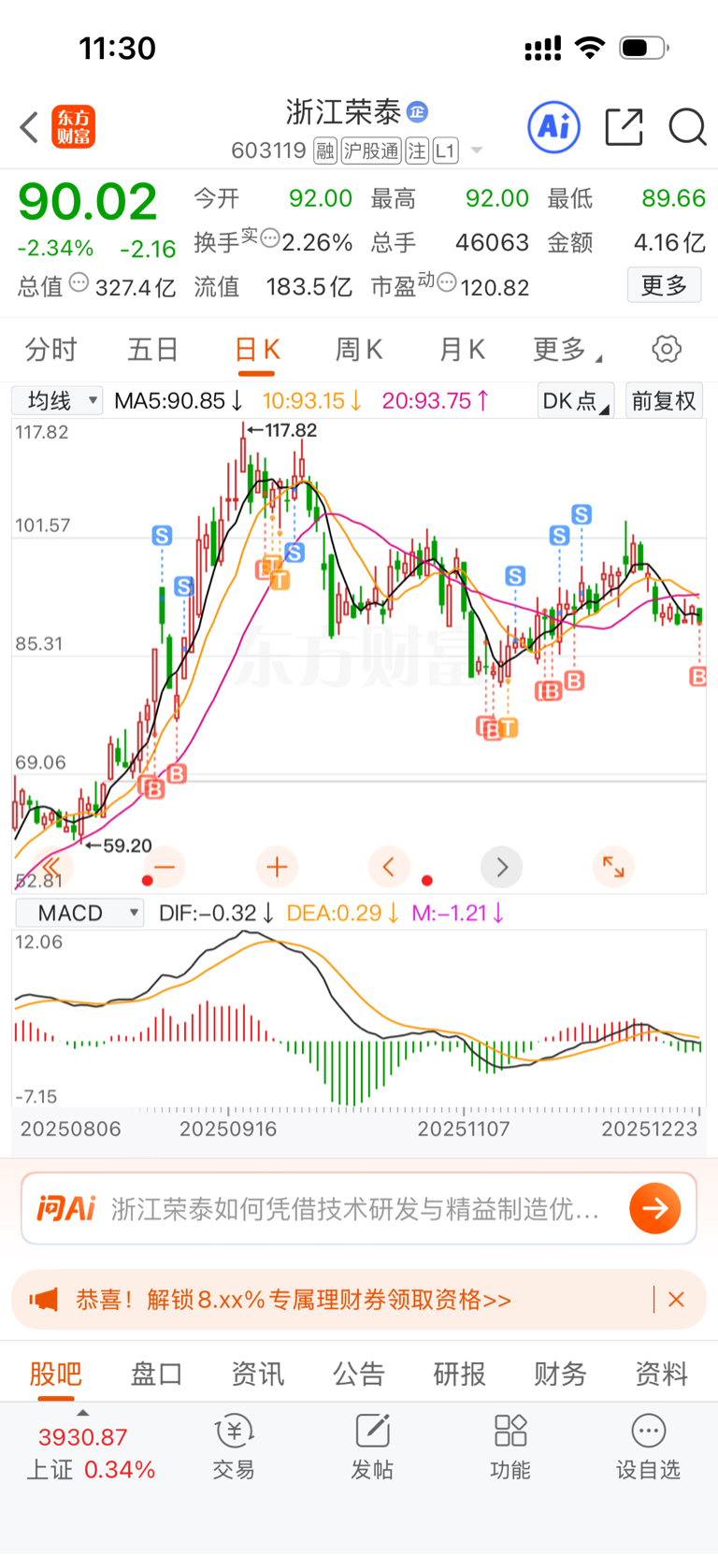Tap the 注 badge

point(417,151)
